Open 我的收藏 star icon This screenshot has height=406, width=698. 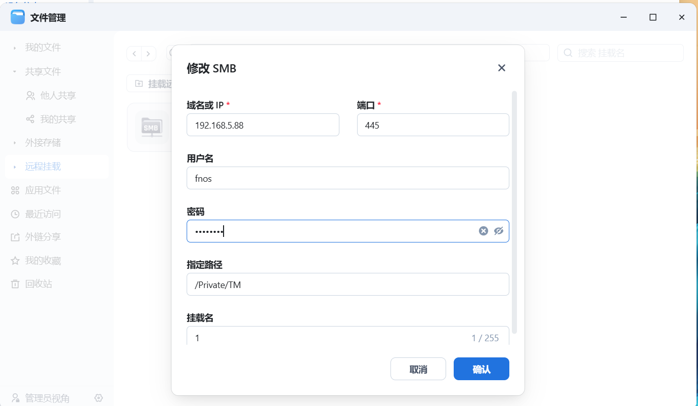coord(15,261)
